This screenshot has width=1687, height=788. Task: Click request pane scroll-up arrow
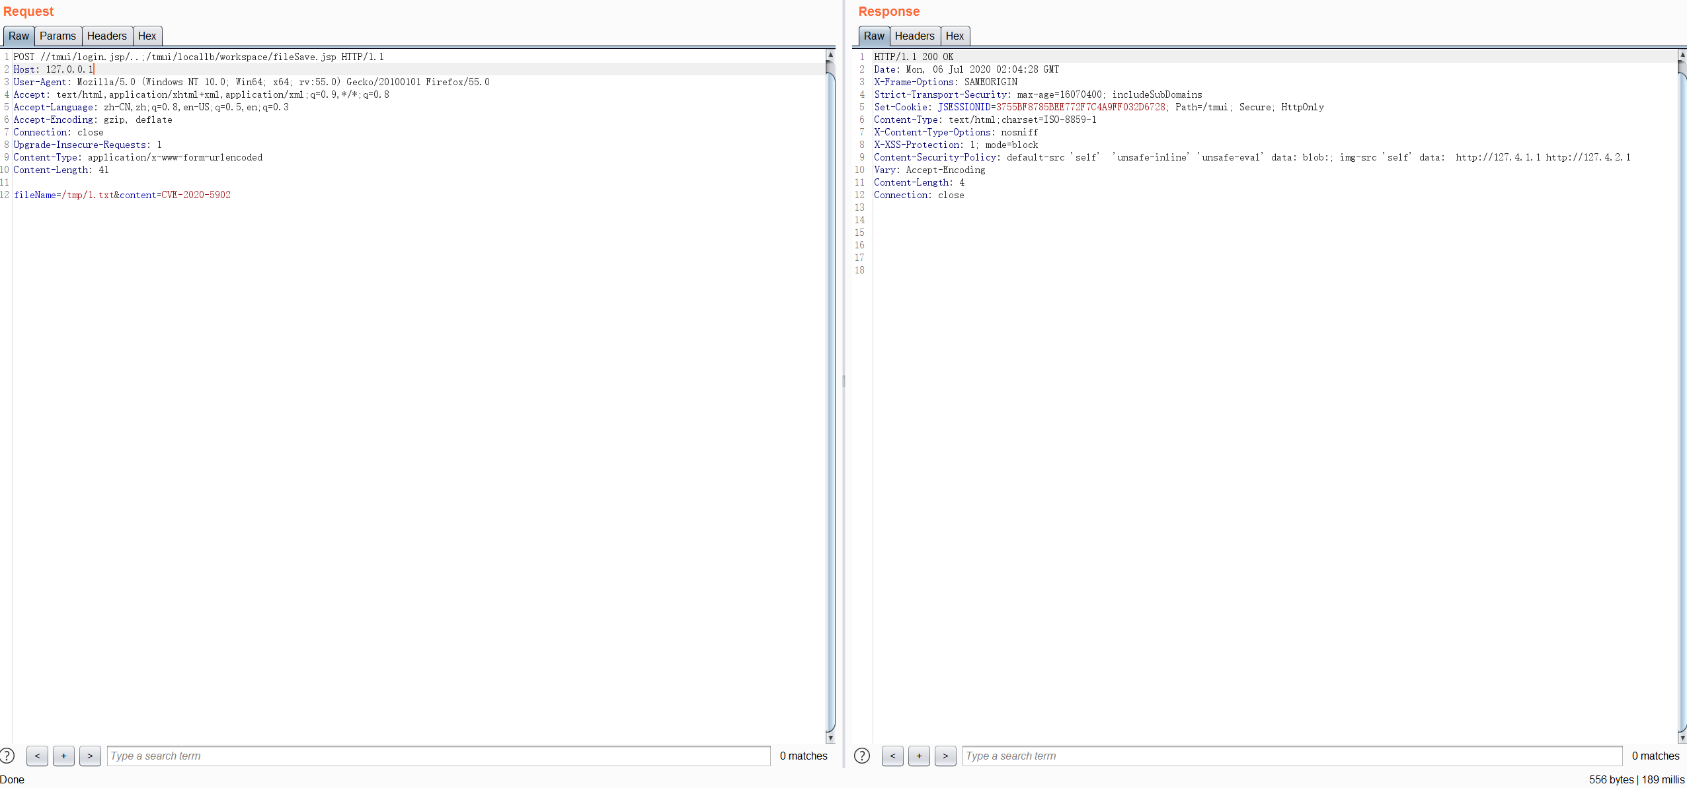[x=830, y=55]
